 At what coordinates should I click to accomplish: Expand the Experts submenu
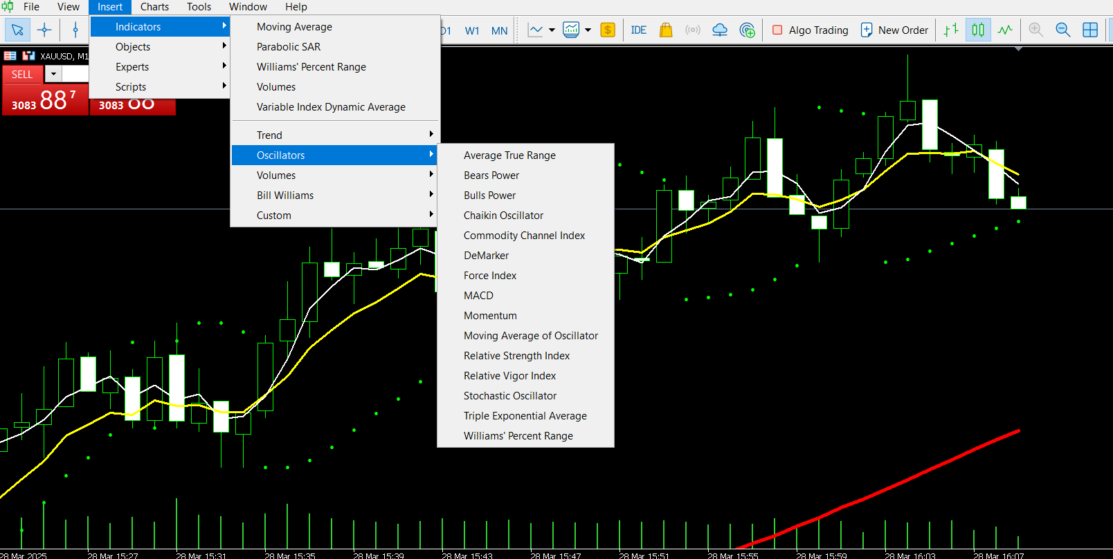click(x=160, y=66)
